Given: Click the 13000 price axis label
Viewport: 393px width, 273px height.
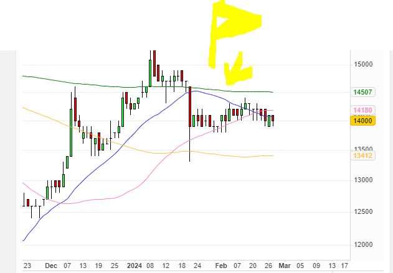Looking at the screenshot, I should (x=363, y=180).
